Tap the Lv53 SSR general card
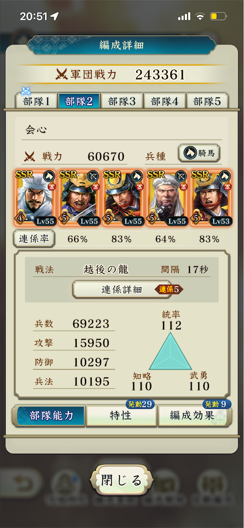This screenshot has height=528, width=244. pyautogui.click(x=211, y=197)
